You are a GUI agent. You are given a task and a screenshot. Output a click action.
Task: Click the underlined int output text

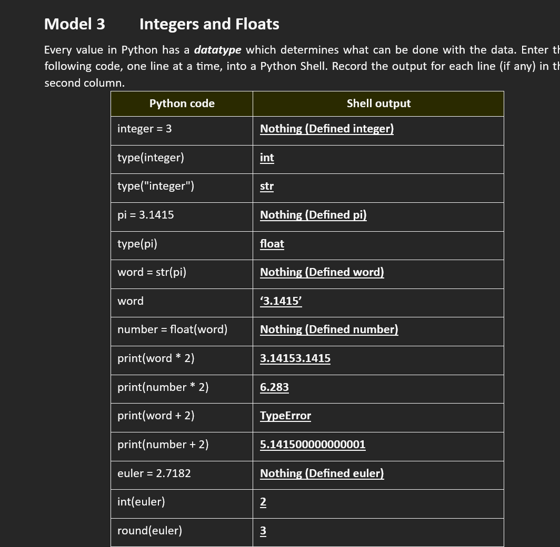pos(267,158)
